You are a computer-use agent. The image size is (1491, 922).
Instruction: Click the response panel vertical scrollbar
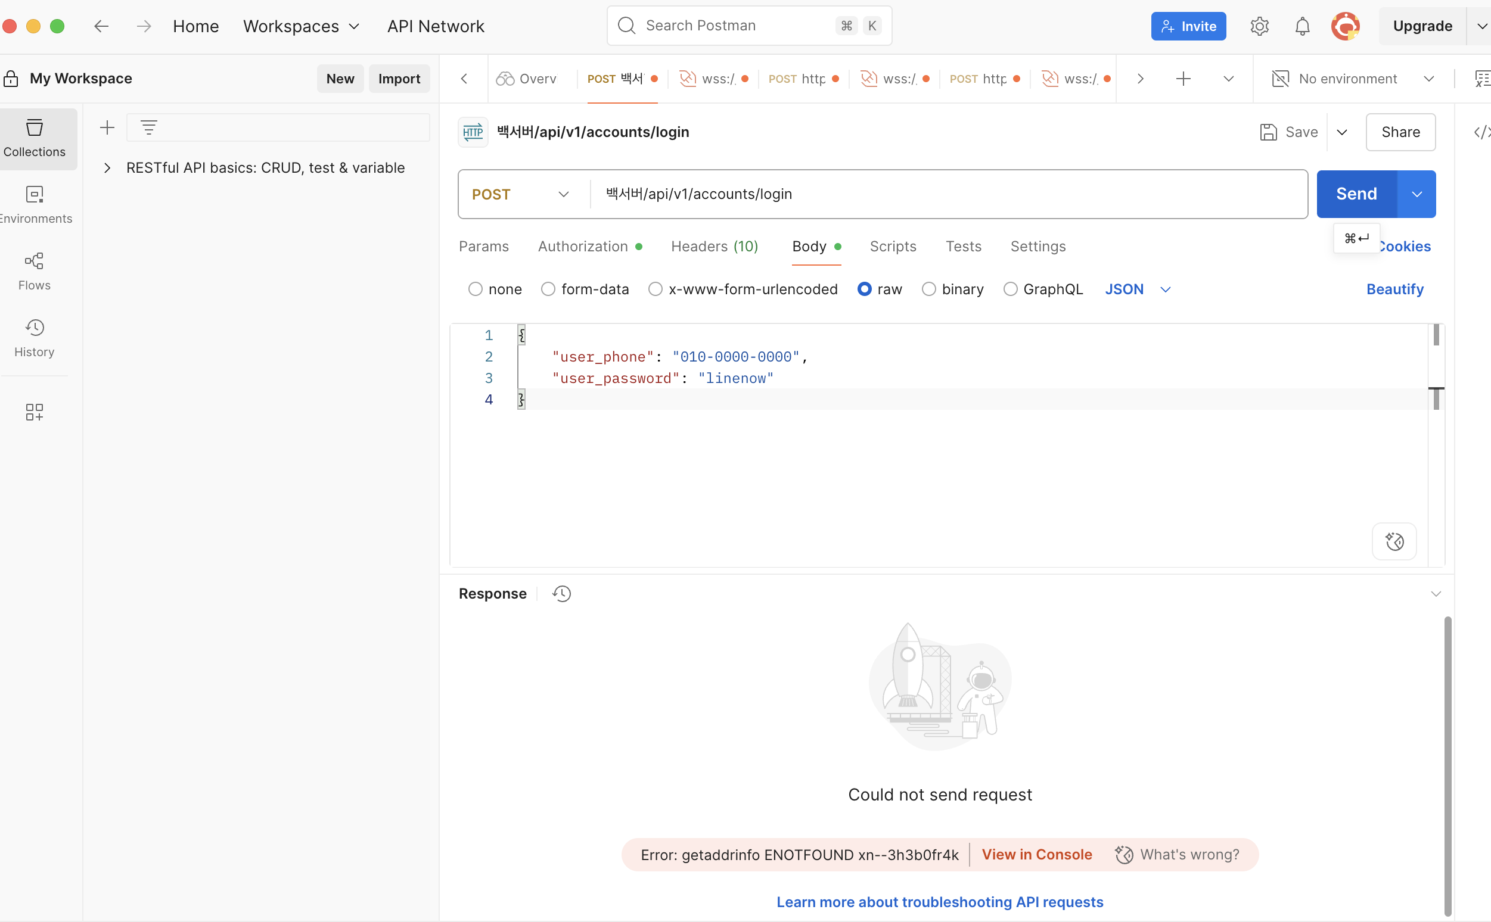click(x=1447, y=765)
